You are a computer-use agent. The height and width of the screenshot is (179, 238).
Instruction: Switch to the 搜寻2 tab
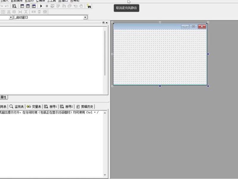[66, 107]
